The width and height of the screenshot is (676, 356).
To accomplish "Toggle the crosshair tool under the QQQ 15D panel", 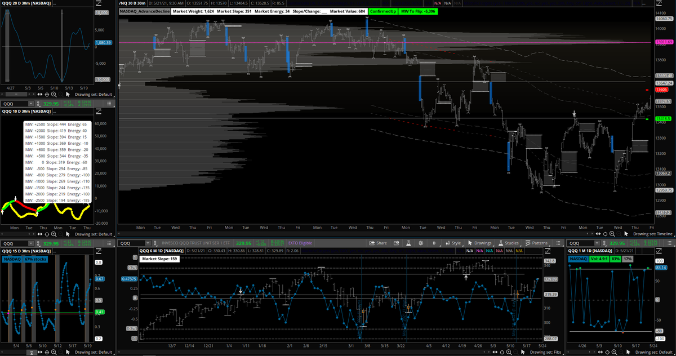I will (x=47, y=351).
